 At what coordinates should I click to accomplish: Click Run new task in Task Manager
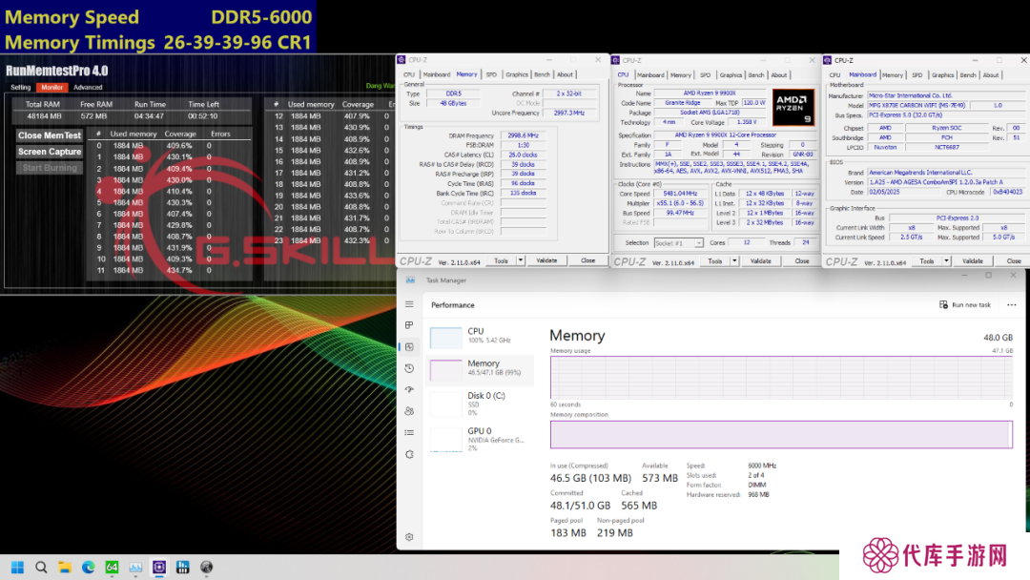coord(965,304)
